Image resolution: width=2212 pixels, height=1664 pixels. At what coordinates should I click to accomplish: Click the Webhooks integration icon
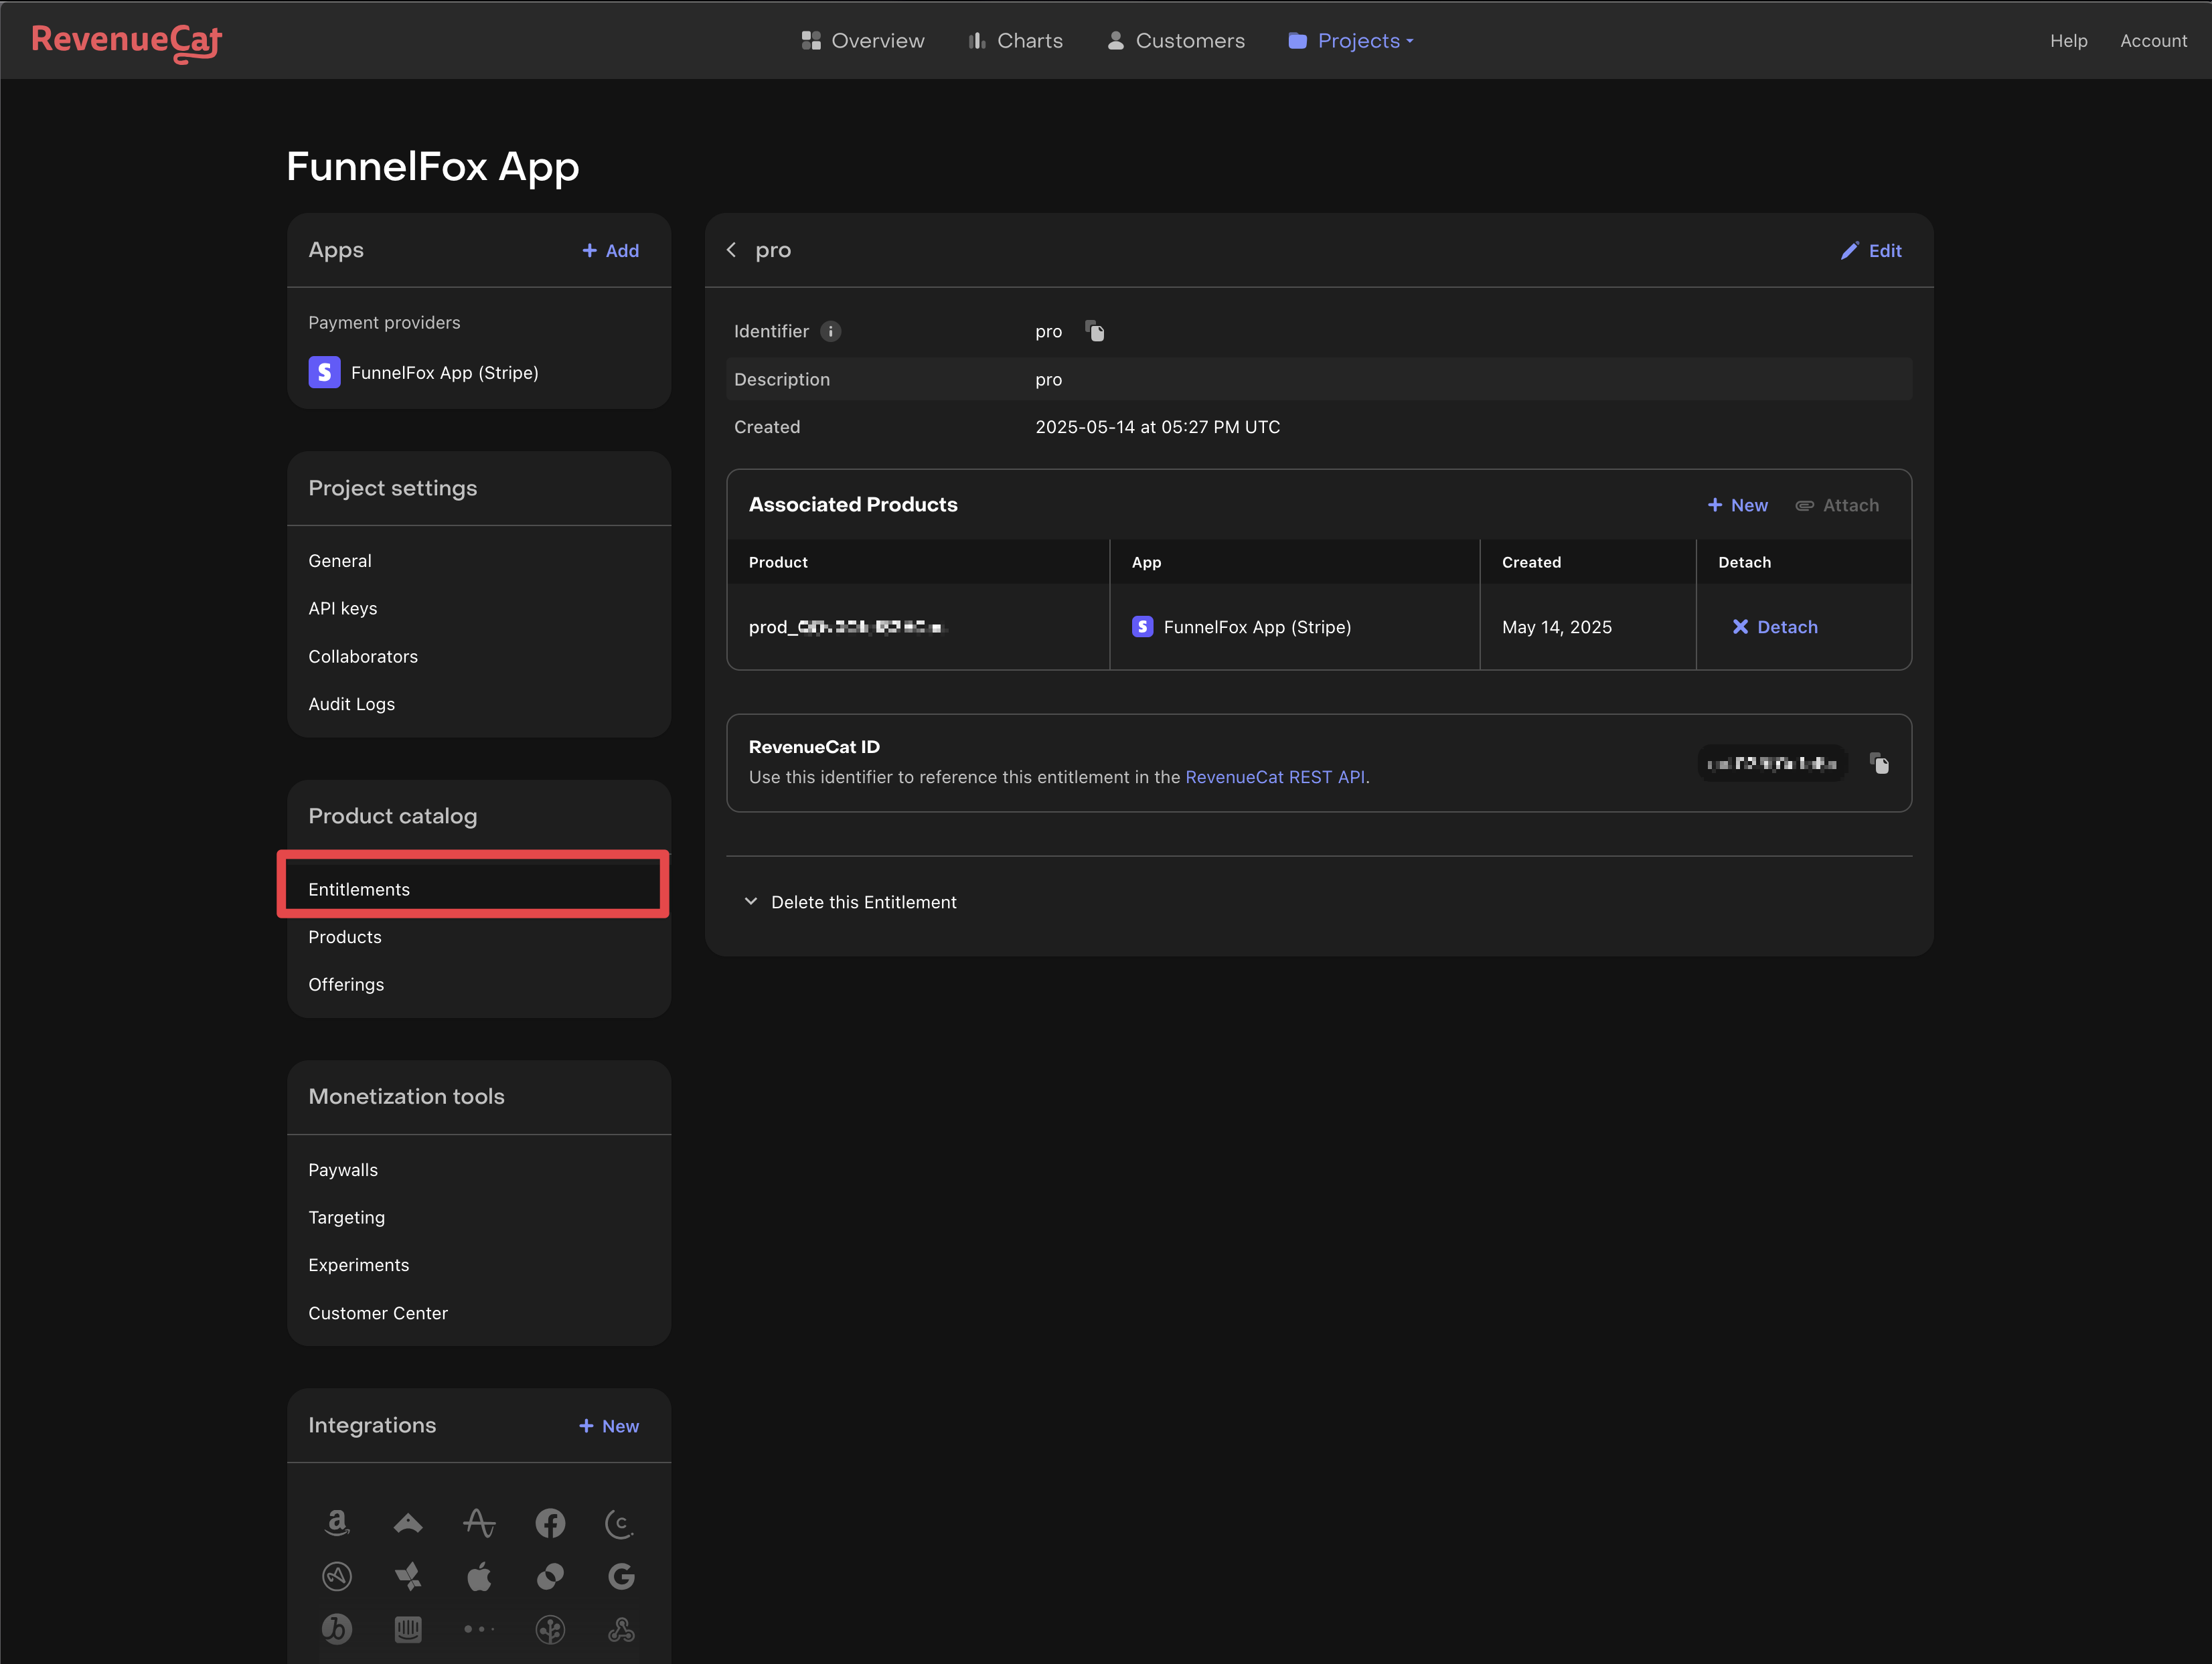tap(621, 1629)
